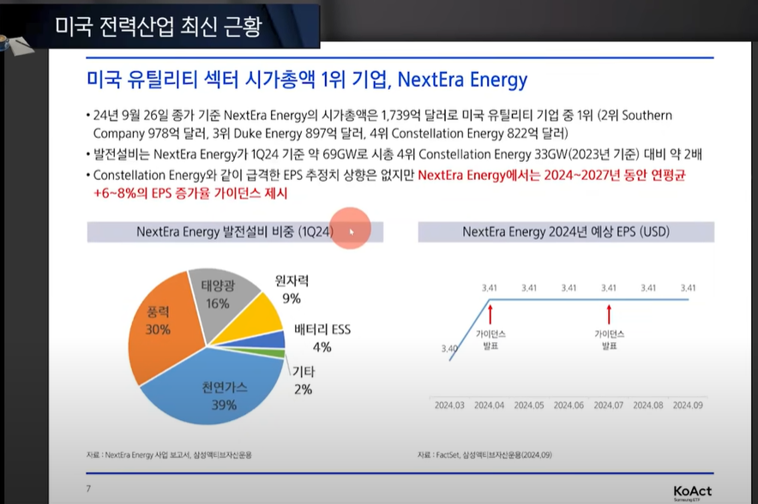This screenshot has width=758, height=504.
Task: Click the '배터리 ESS 4%' pie label
Action: pos(322,339)
